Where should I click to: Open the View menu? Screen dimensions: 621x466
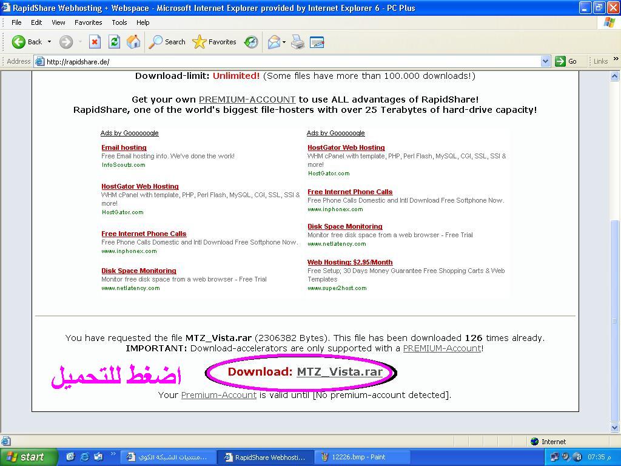point(58,22)
